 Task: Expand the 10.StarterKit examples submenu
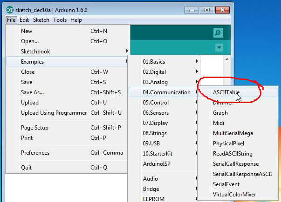163,154
